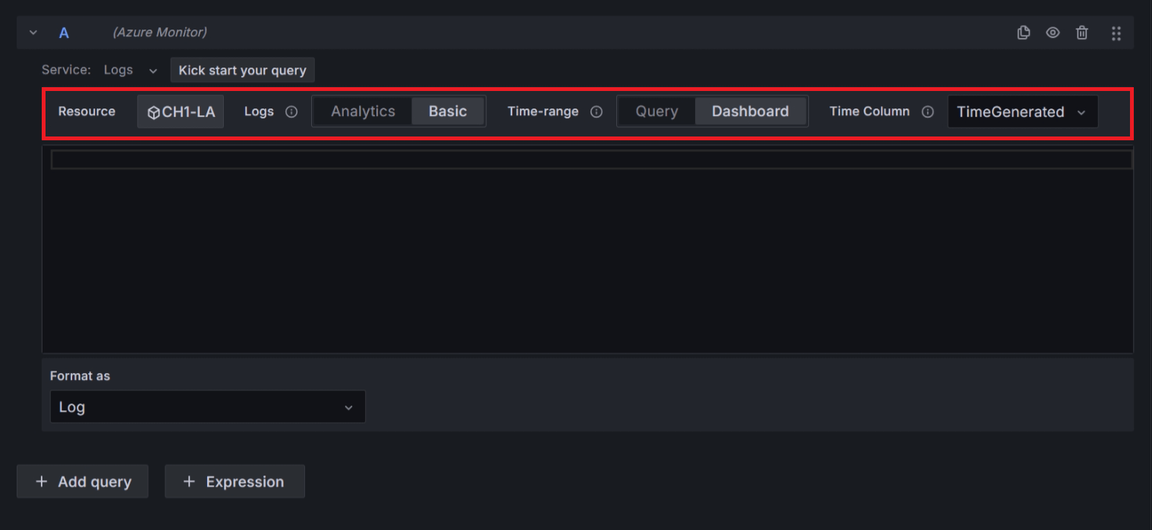Click the Expression button
Screen dimensions: 1152x530
click(x=234, y=481)
